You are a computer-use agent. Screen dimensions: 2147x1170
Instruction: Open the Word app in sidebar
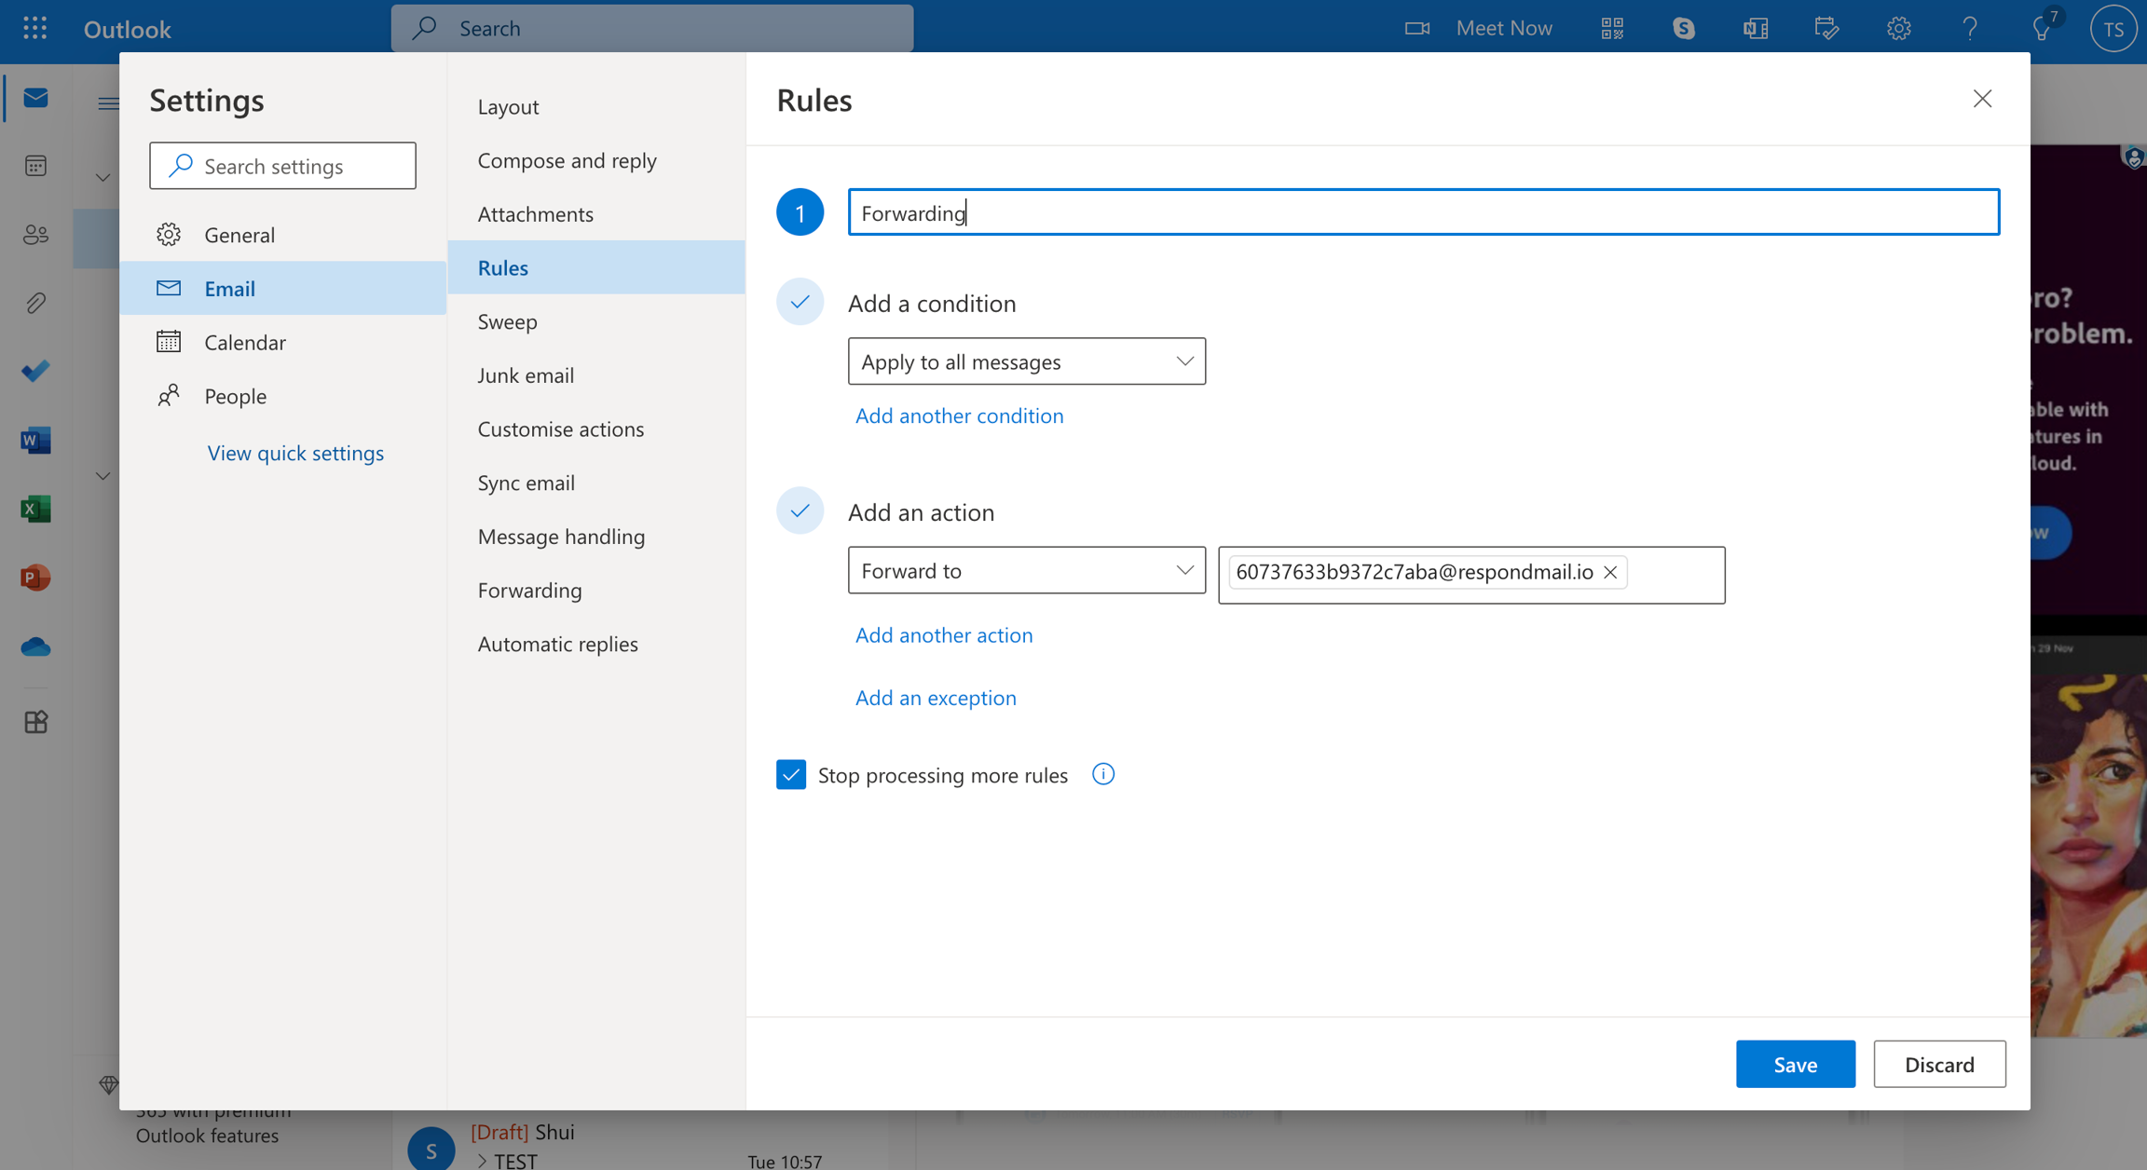coord(35,440)
